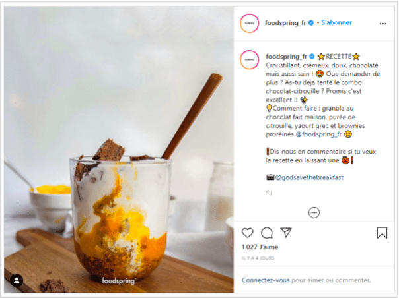
Task: Open the @godsavethebreakfast photo credit link
Action: click(x=309, y=177)
